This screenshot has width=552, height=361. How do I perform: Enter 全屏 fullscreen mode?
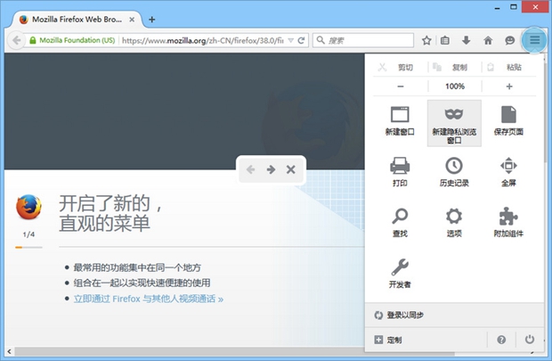coord(508,172)
